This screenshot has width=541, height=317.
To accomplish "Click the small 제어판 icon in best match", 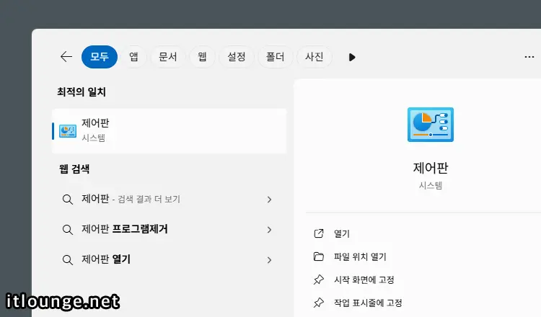I will (x=68, y=131).
